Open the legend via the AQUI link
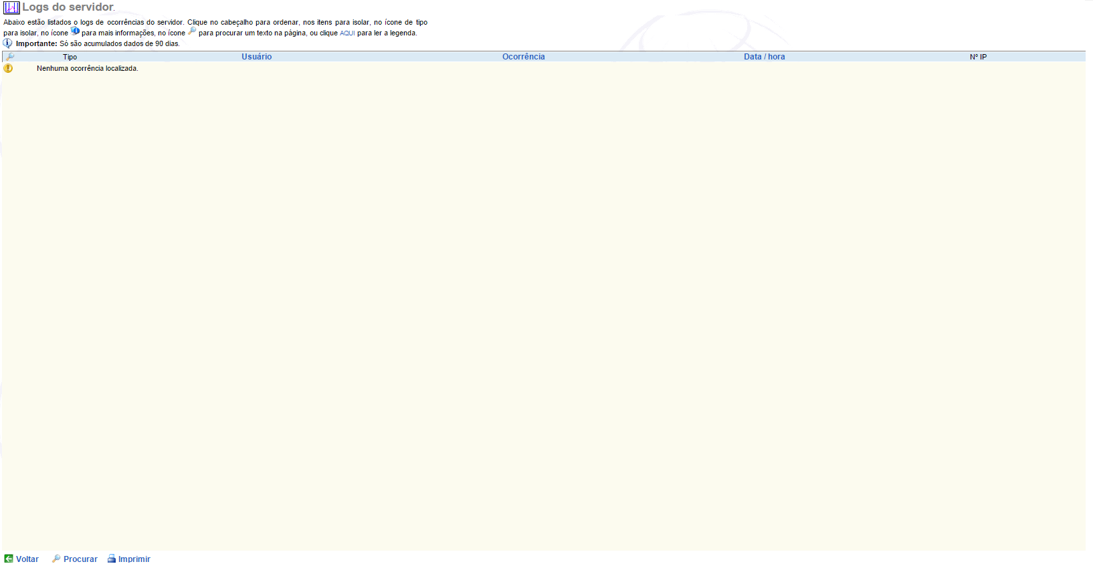Screen dimensions: 1093x568 click(x=347, y=33)
